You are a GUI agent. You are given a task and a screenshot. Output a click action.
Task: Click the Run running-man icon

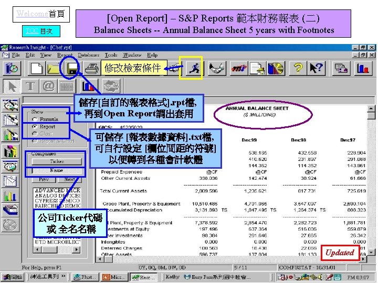[x=194, y=68]
